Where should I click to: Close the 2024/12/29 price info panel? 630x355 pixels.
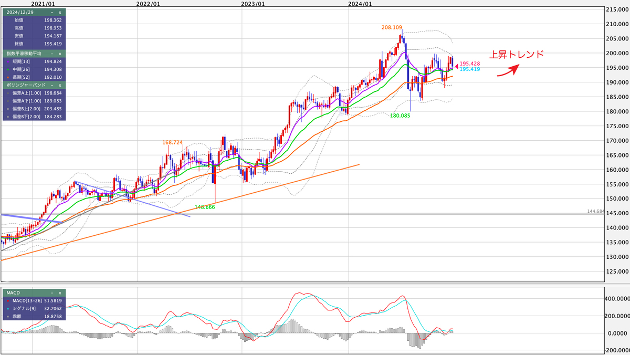(59, 12)
